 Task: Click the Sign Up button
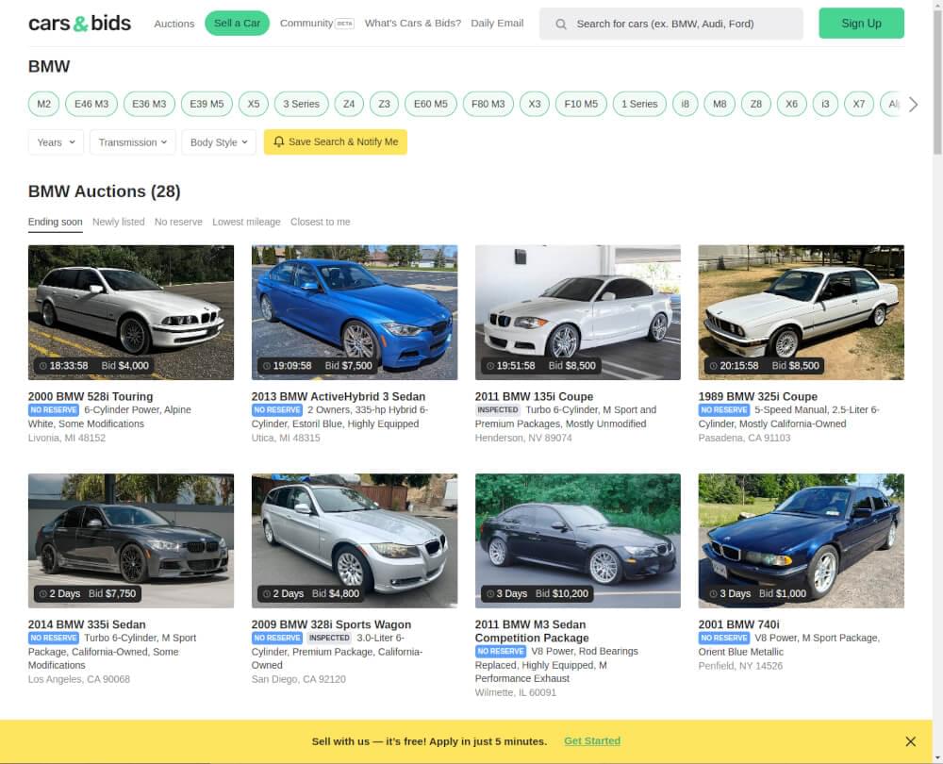pyautogui.click(x=861, y=23)
